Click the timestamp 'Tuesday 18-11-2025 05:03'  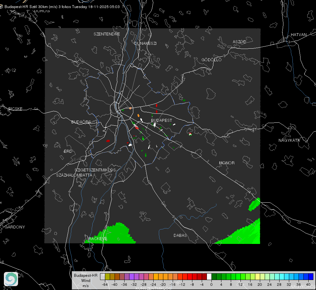tap(96, 7)
